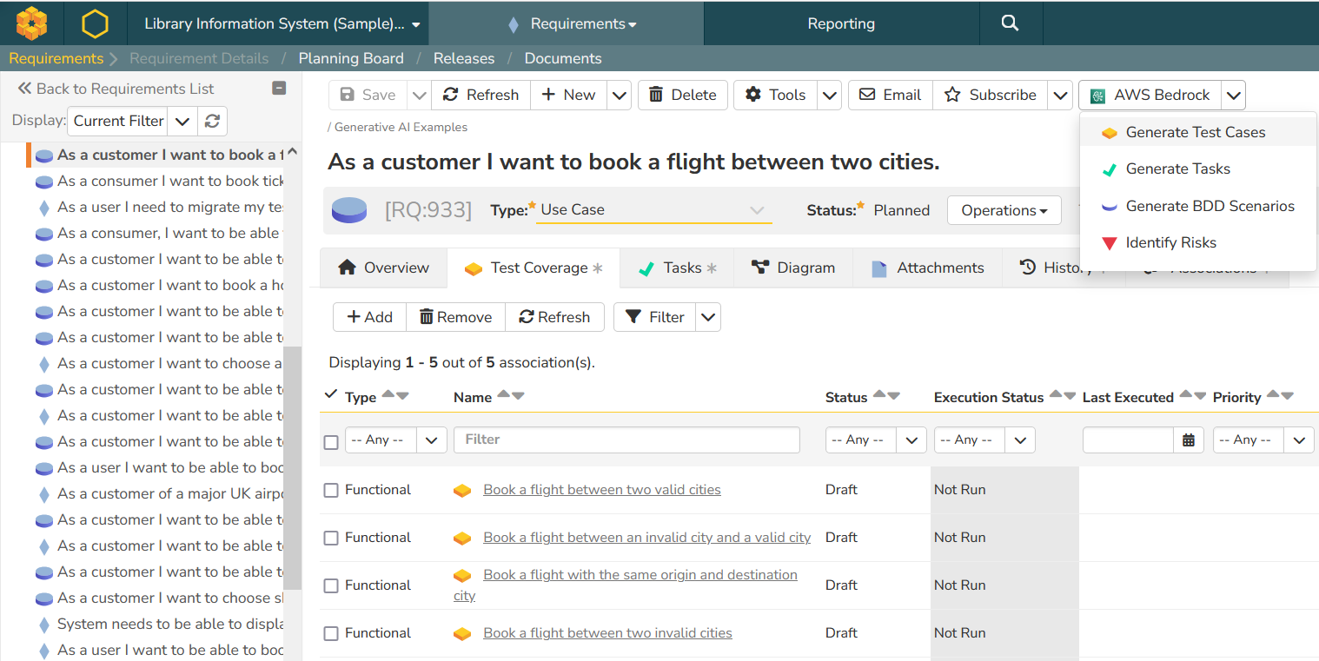Viewport: 1319px width, 661px height.
Task: Open the hexagon workspace icon
Action: (x=95, y=23)
